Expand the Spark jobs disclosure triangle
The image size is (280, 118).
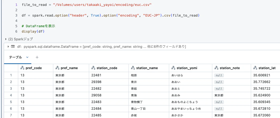pyautogui.click(x=6, y=39)
